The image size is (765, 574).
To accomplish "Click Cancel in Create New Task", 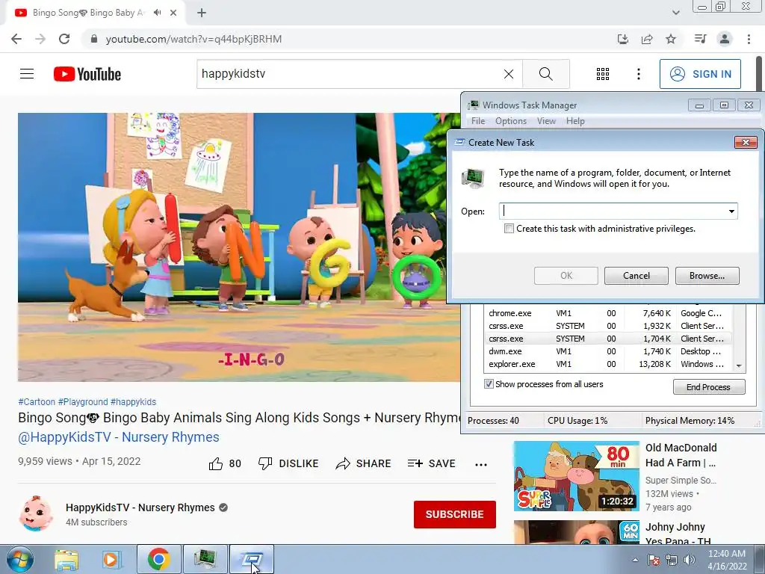I will coord(637,276).
